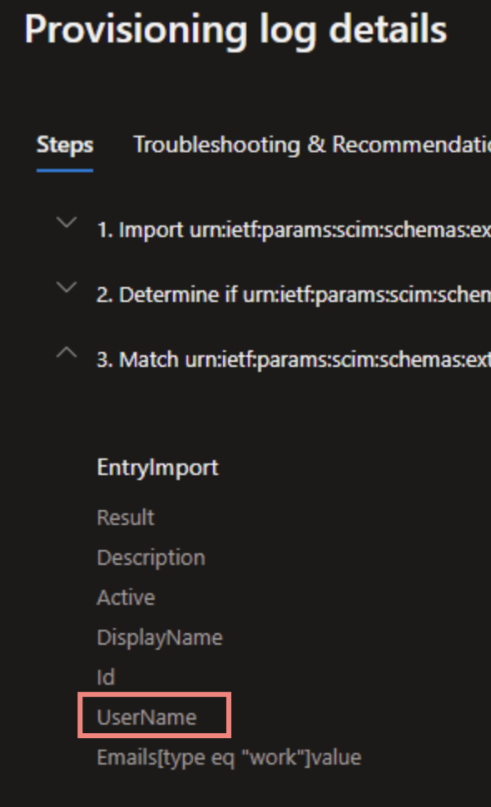Image resolution: width=491 pixels, height=807 pixels.
Task: Select urn:ietf schema text in Determine step
Action: (366, 295)
